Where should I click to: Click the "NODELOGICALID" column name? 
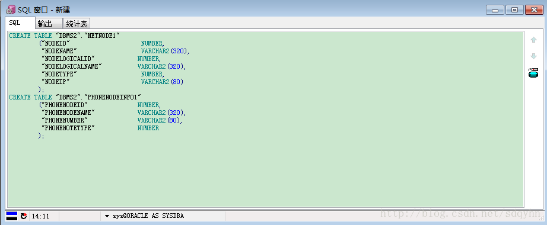click(x=68, y=59)
